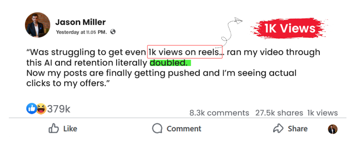Image resolution: width=356 pixels, height=148 pixels.
Task: Click the green highlighted 'doubled.' word
Action: pos(170,63)
